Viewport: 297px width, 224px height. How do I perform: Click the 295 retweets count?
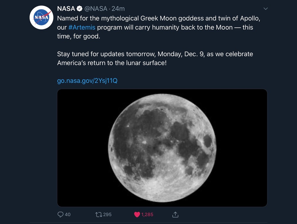[107, 214]
